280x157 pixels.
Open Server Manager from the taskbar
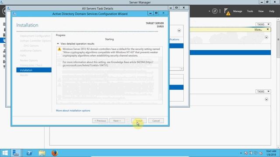click(x=16, y=153)
